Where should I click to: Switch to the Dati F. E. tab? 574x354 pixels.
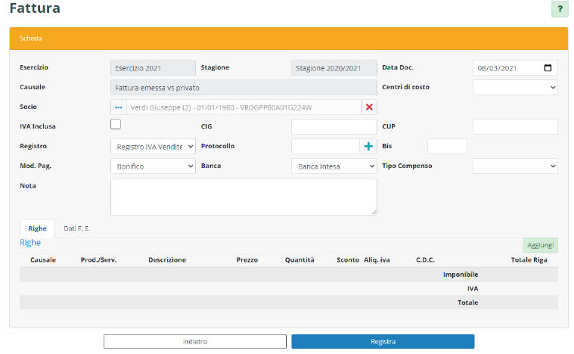[x=77, y=228]
